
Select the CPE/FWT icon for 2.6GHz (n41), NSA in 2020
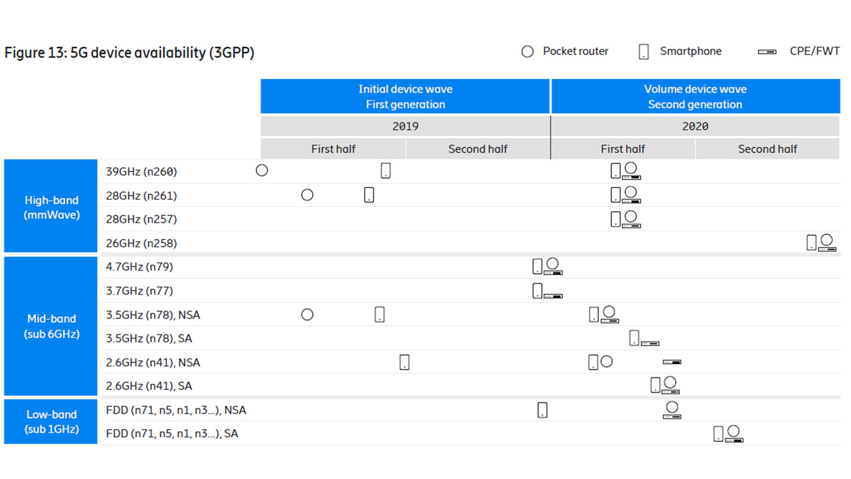point(671,362)
